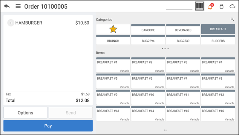Click the Order 10100005 title
The image size is (239, 135).
click(46, 7)
